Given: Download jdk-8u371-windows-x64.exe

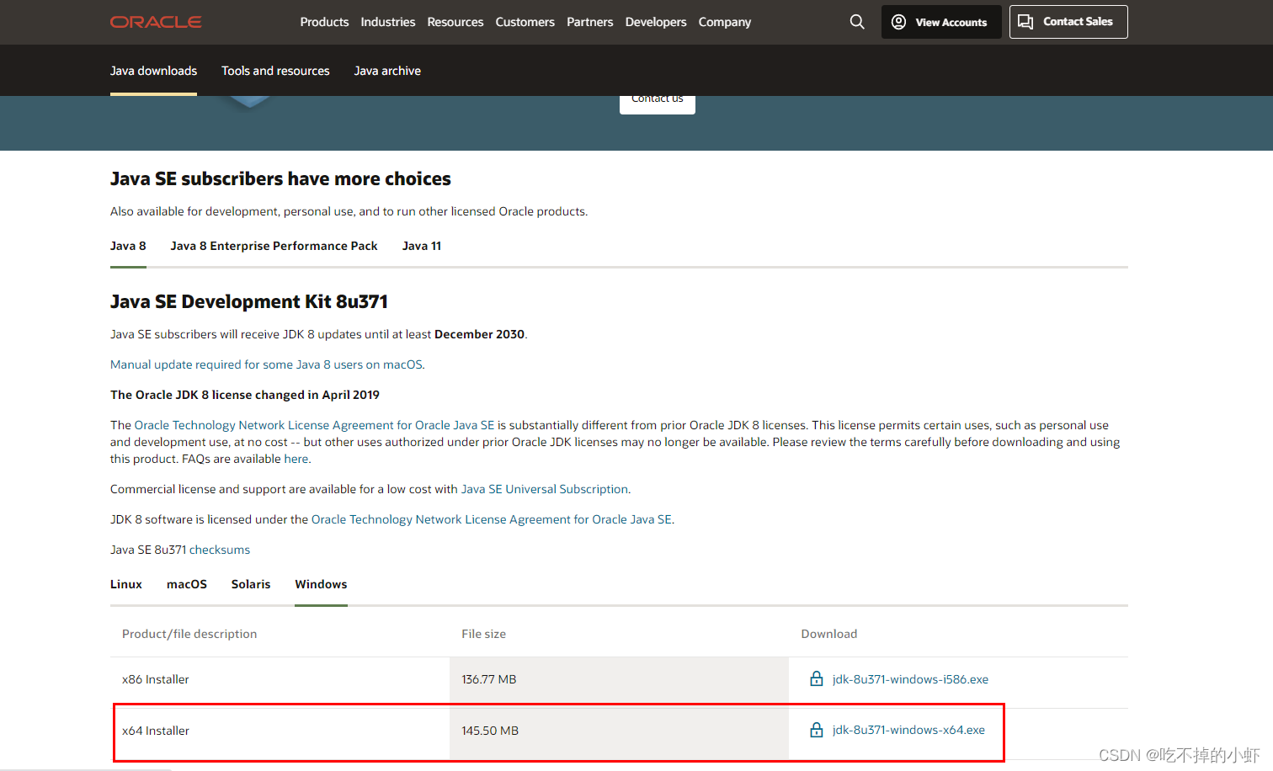Looking at the screenshot, I should click(908, 730).
